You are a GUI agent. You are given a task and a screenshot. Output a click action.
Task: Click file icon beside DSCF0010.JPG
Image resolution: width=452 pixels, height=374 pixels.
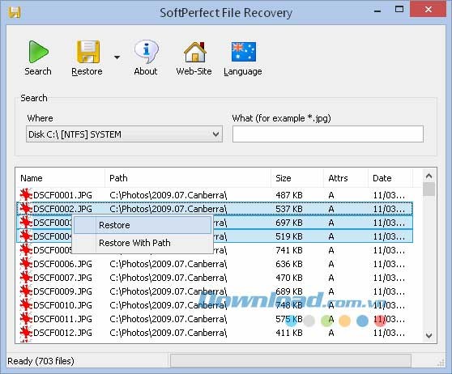(x=26, y=305)
